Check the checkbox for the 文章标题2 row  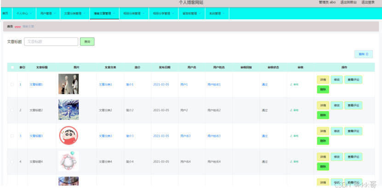pyautogui.click(x=12, y=110)
